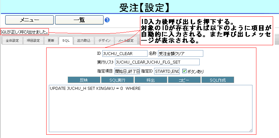Image resolution: width=279 pixels, height=138 pixels.
Task: Click the 実行リスト input field
Action: [x=157, y=62]
